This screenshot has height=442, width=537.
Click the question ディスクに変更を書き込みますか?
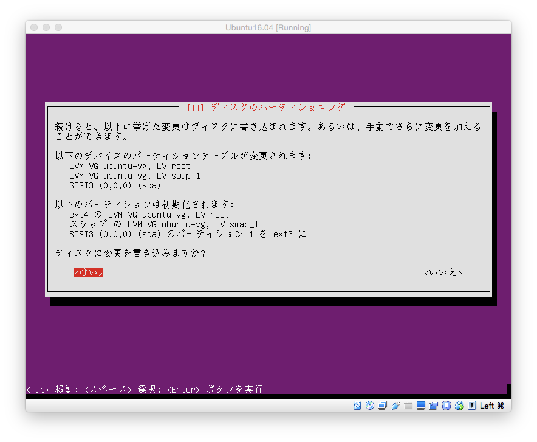click(130, 253)
